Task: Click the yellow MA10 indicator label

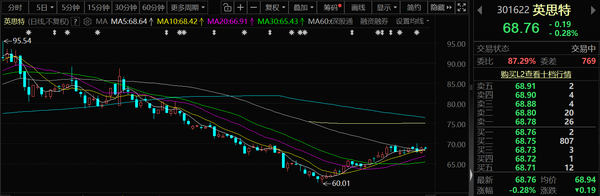Action: click(180, 22)
